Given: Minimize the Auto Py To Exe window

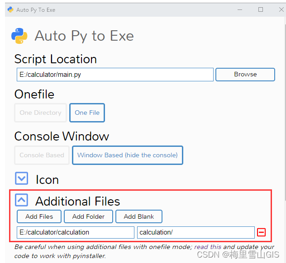Looking at the screenshot, I should click(240, 9).
